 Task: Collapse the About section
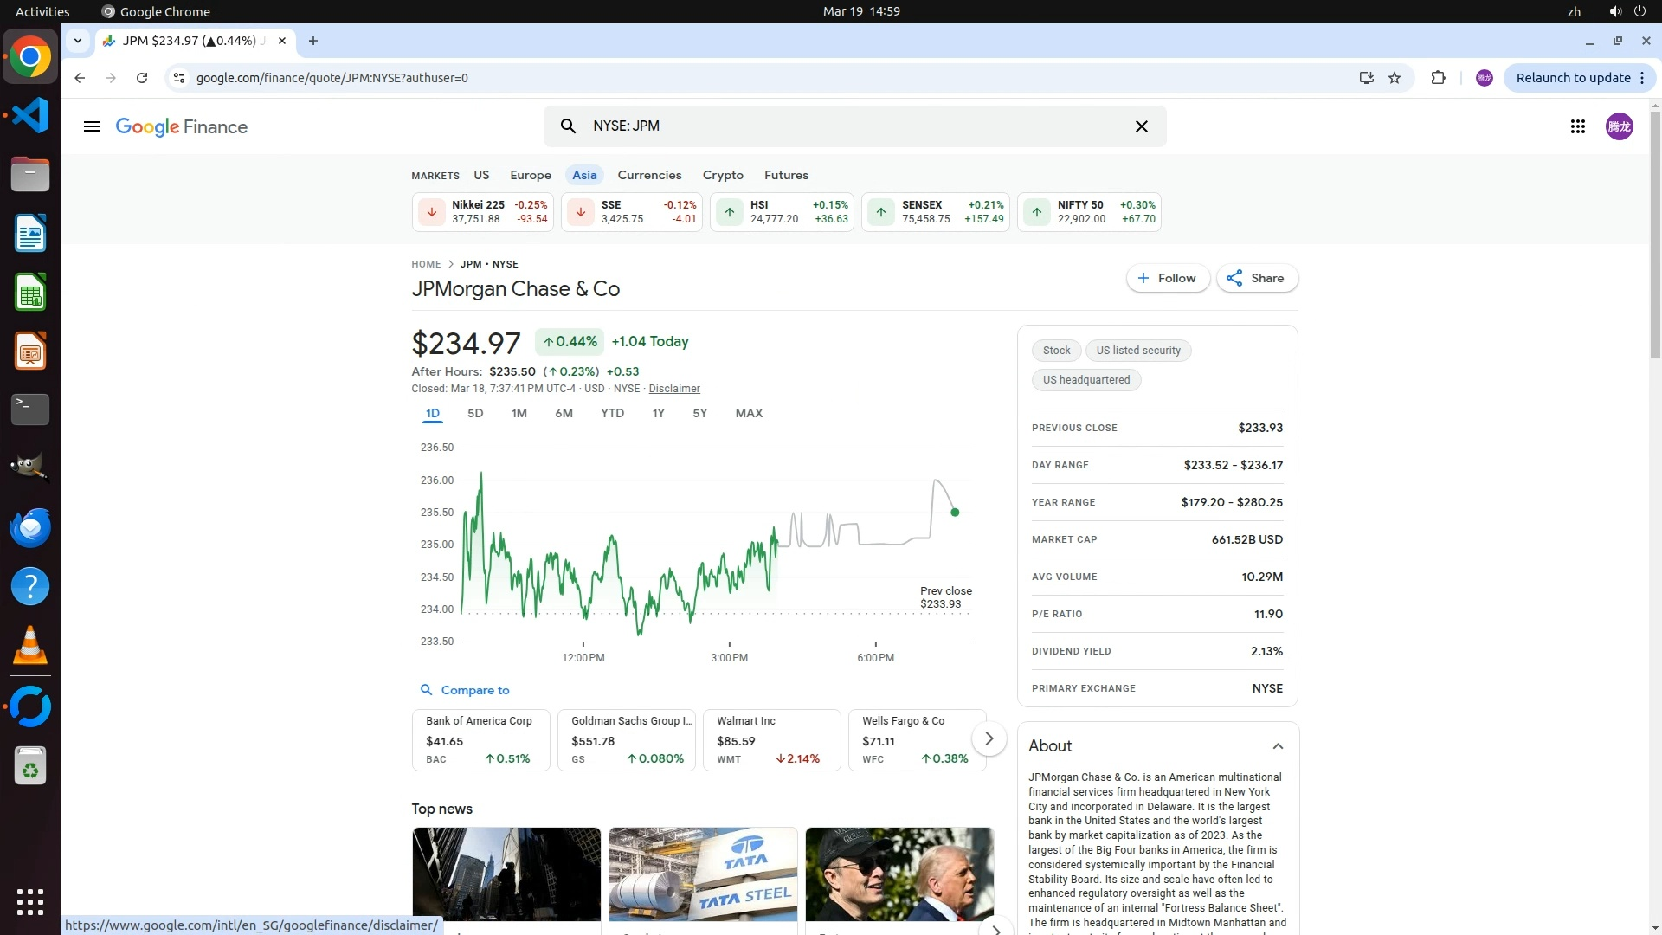(x=1277, y=746)
